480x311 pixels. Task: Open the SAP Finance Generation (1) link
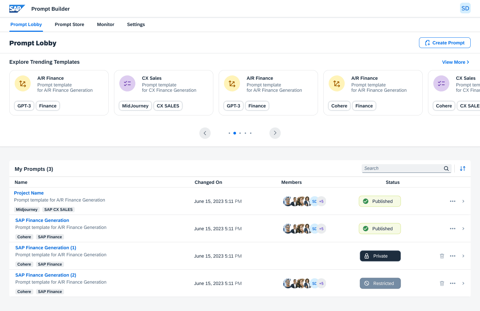(x=46, y=248)
